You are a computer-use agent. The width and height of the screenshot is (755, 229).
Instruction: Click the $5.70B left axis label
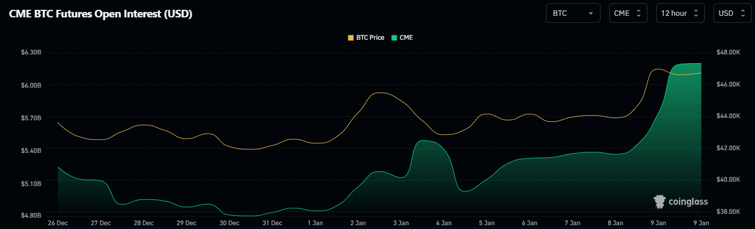(31, 117)
